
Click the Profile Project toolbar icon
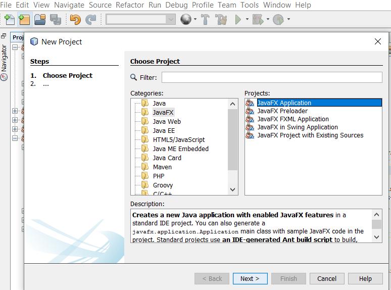click(278, 19)
